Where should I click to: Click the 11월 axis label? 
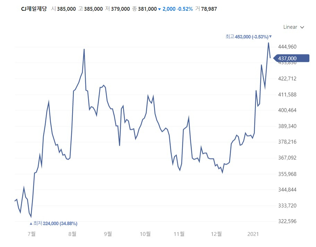click(179, 234)
